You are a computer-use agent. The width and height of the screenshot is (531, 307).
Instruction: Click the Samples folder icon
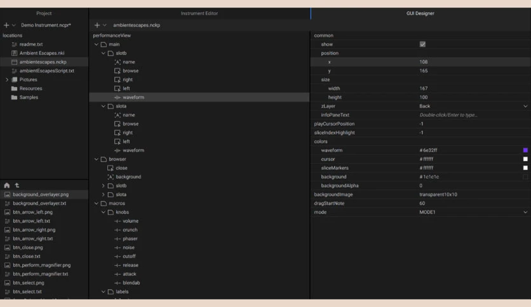point(14,97)
